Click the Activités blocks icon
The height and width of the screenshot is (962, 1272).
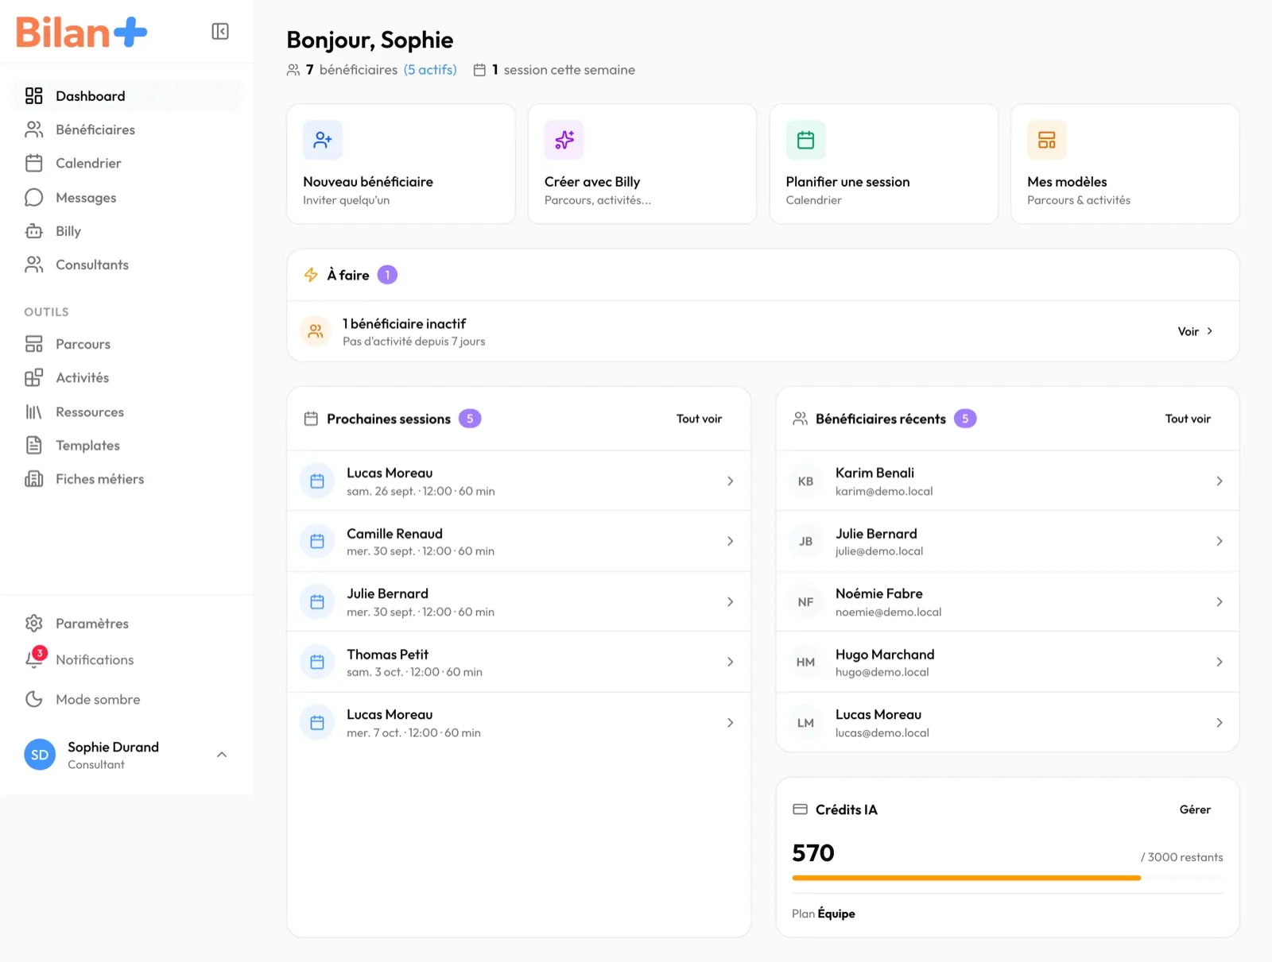point(33,377)
